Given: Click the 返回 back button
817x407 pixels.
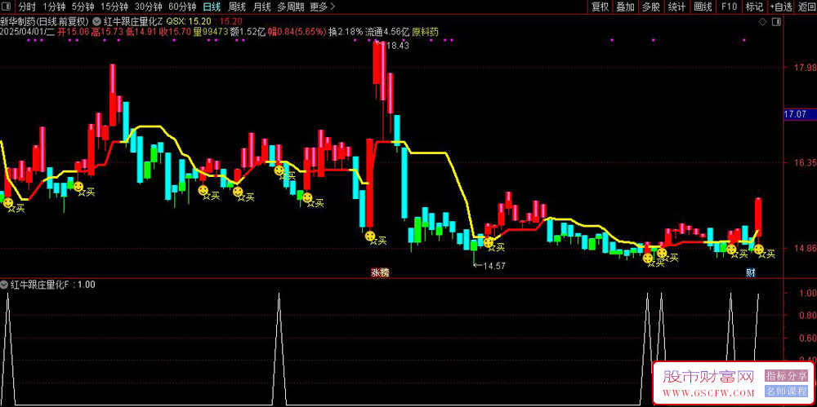Looking at the screenshot, I should coord(806,7).
